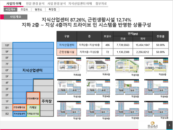Click the 주차장 parking block label
Image resolution: width=173 pixels, height=130 pixels.
[x=47, y=101]
